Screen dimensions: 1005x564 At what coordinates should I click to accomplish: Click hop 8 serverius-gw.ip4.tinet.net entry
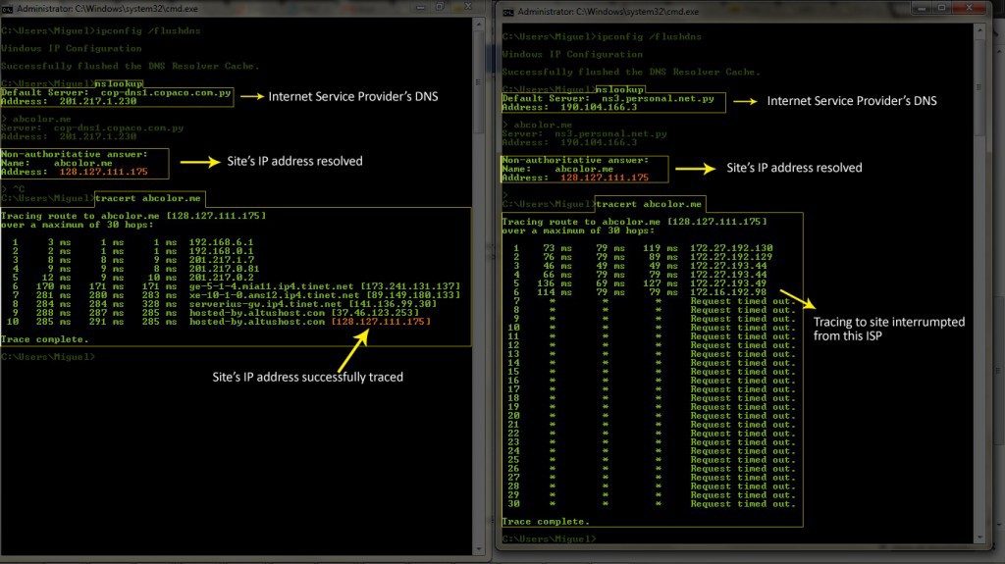click(x=313, y=304)
